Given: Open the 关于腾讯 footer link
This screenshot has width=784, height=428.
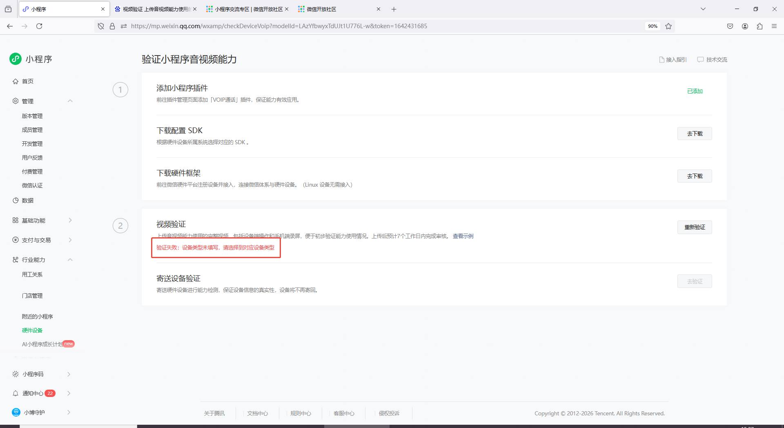Looking at the screenshot, I should coord(214,413).
